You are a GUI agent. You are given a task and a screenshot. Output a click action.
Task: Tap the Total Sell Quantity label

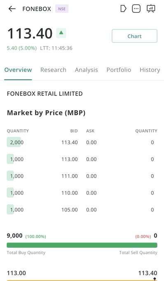pos(138,252)
